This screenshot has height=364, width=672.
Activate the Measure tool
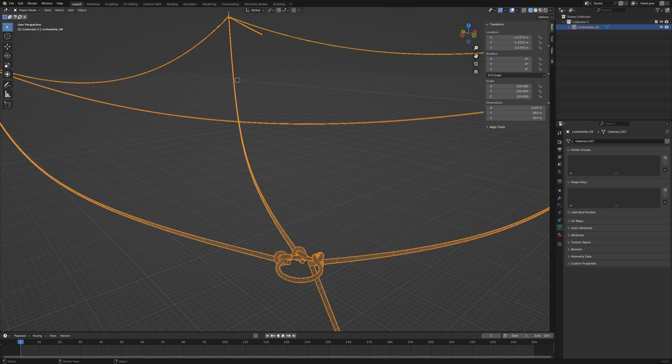tap(7, 94)
